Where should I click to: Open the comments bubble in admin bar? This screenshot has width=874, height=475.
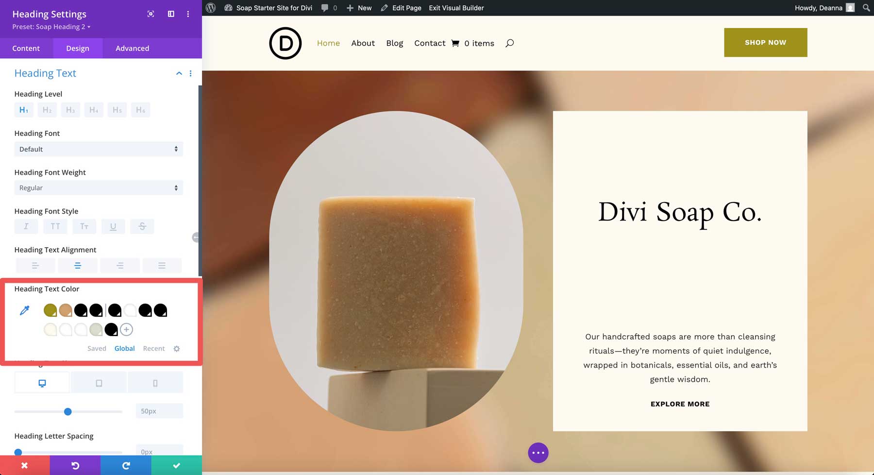click(x=329, y=8)
